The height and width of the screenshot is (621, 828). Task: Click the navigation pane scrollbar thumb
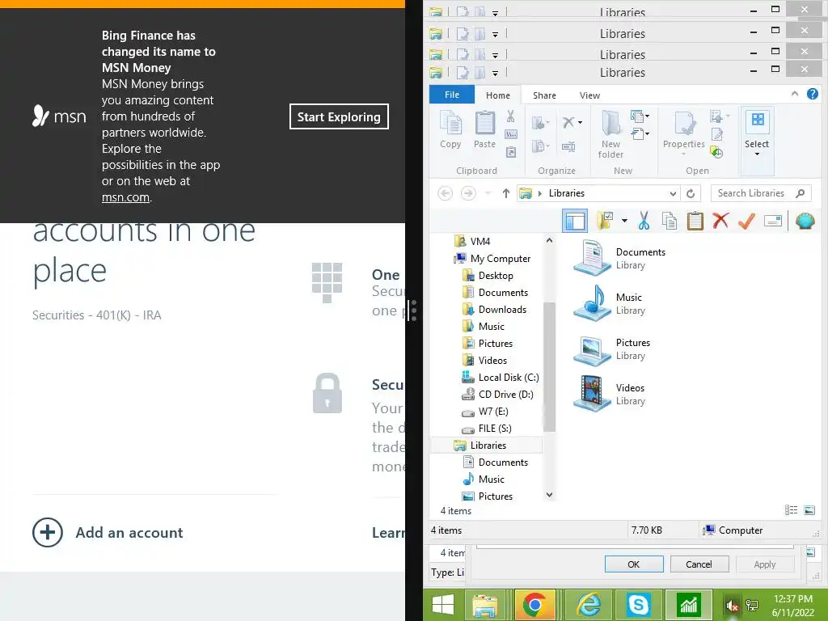(x=549, y=367)
